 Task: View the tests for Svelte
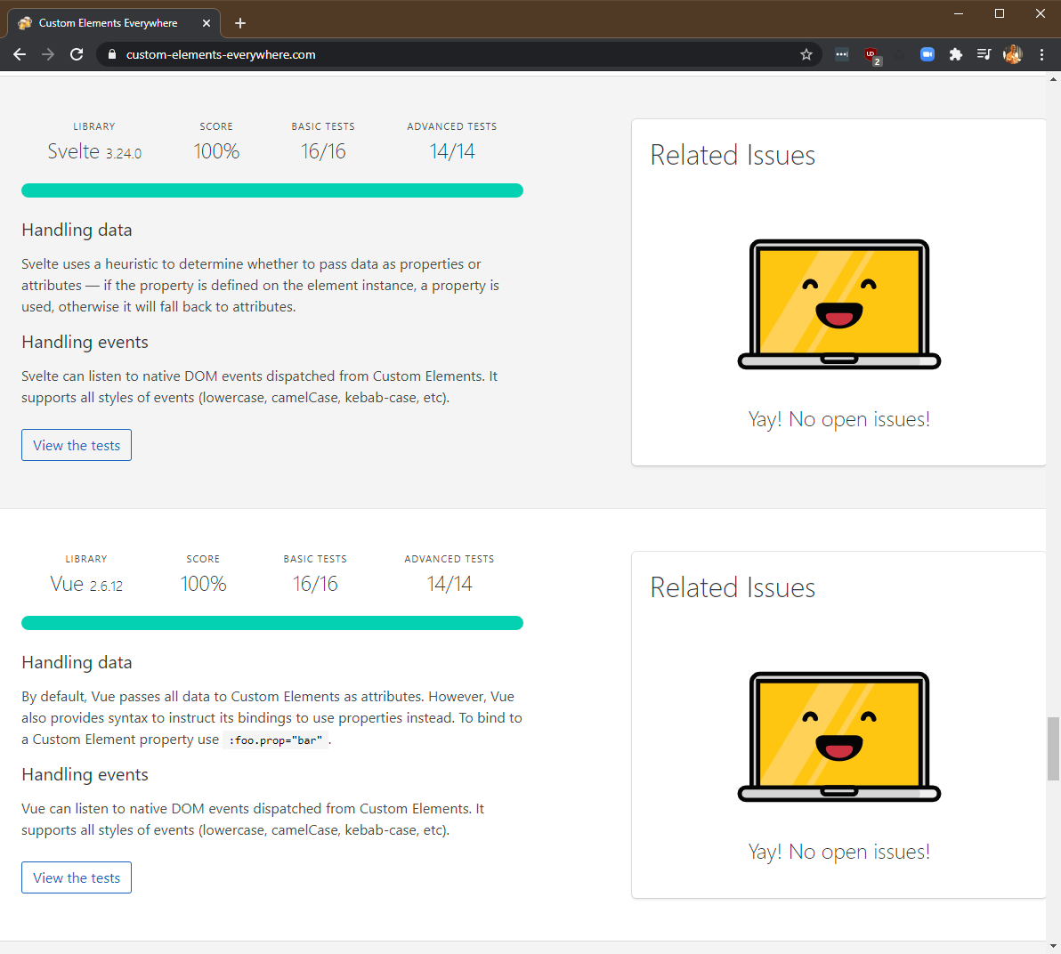(x=77, y=445)
